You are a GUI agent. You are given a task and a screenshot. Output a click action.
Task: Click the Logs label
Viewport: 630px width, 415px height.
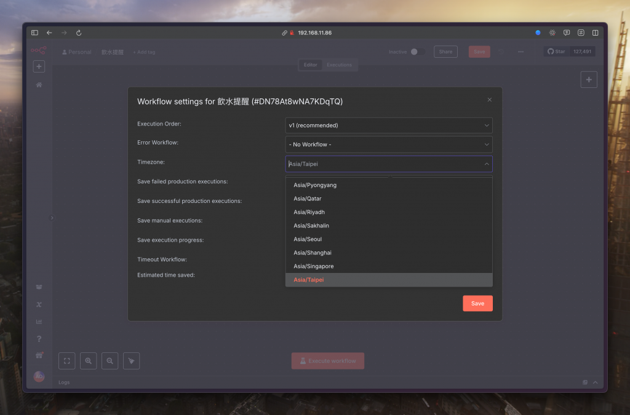[64, 382]
